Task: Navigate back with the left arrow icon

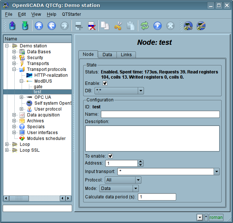Action: (x=52, y=26)
